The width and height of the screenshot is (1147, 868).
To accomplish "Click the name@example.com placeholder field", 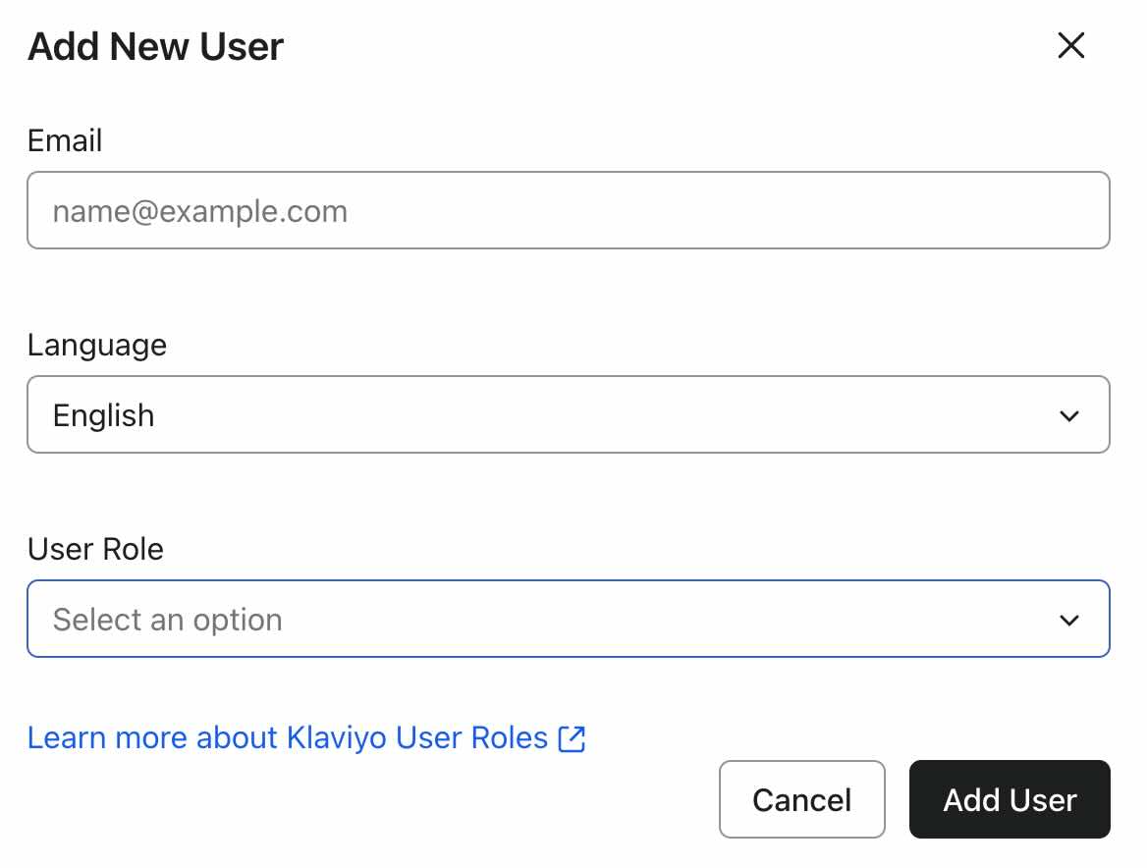I will [x=570, y=210].
